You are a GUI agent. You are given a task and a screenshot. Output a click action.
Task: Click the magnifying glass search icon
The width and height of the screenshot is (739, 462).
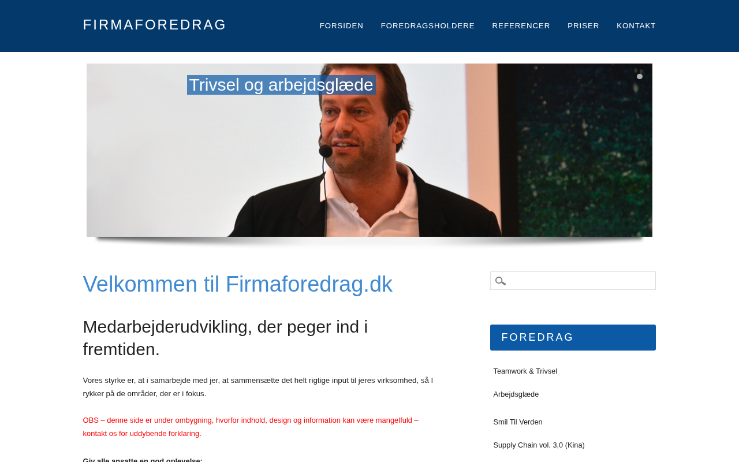[x=501, y=281]
